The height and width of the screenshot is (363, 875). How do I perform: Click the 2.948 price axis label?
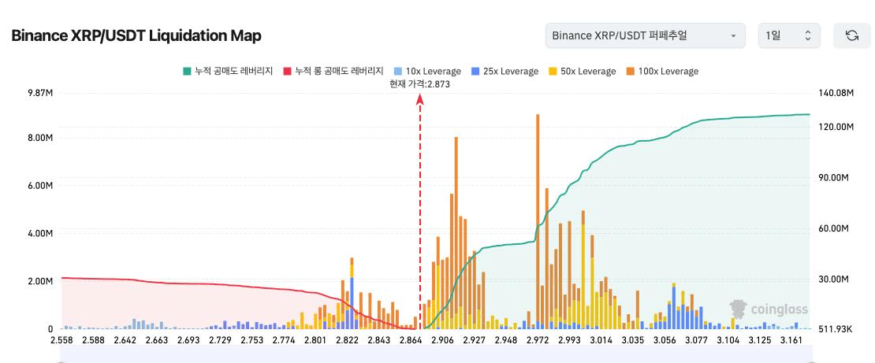click(507, 340)
